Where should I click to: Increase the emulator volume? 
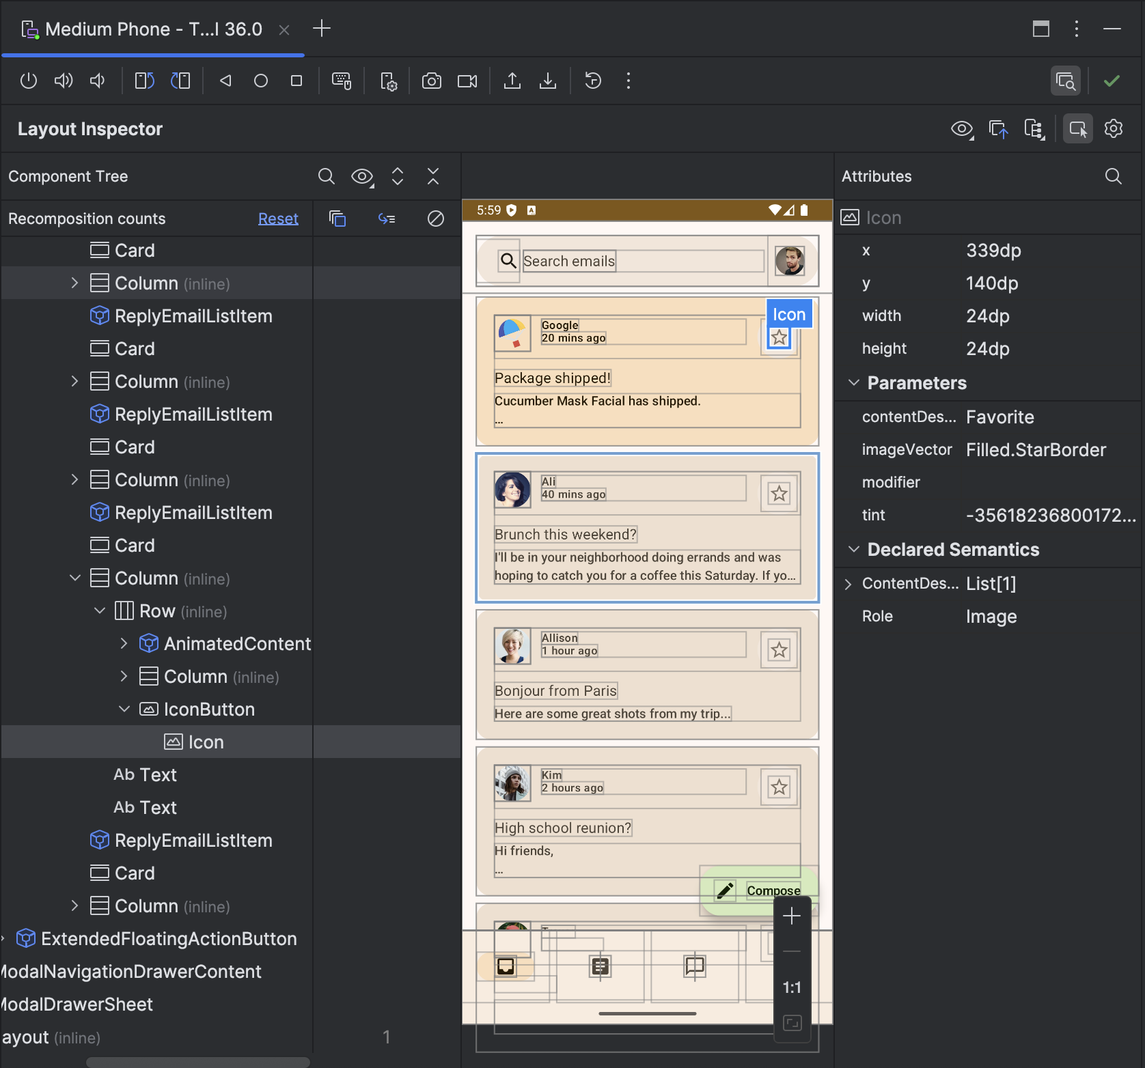click(x=63, y=80)
